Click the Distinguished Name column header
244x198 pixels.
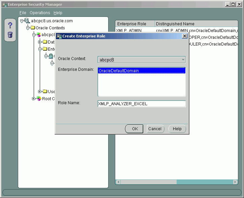(x=196, y=24)
